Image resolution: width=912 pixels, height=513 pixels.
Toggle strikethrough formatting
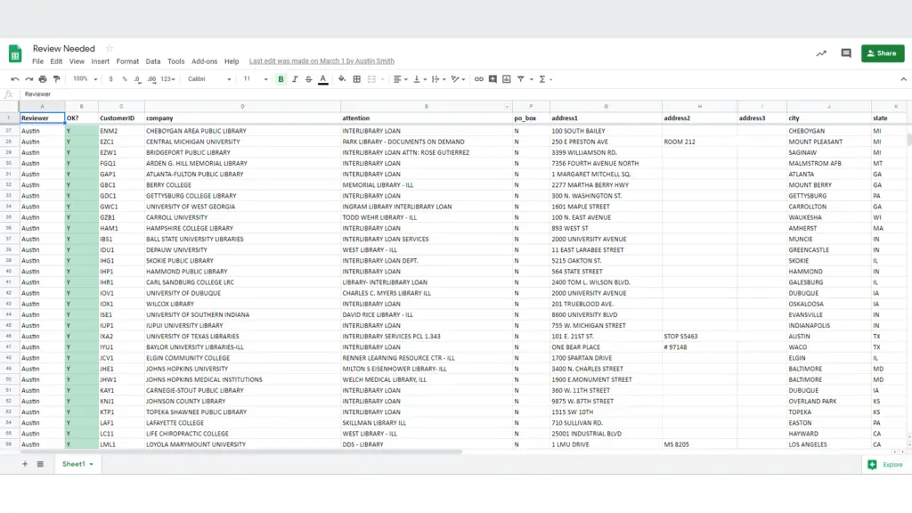[x=309, y=79]
